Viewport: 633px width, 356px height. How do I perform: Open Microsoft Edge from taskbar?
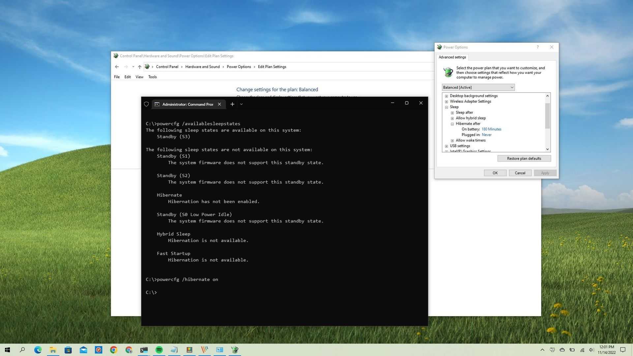coord(38,350)
